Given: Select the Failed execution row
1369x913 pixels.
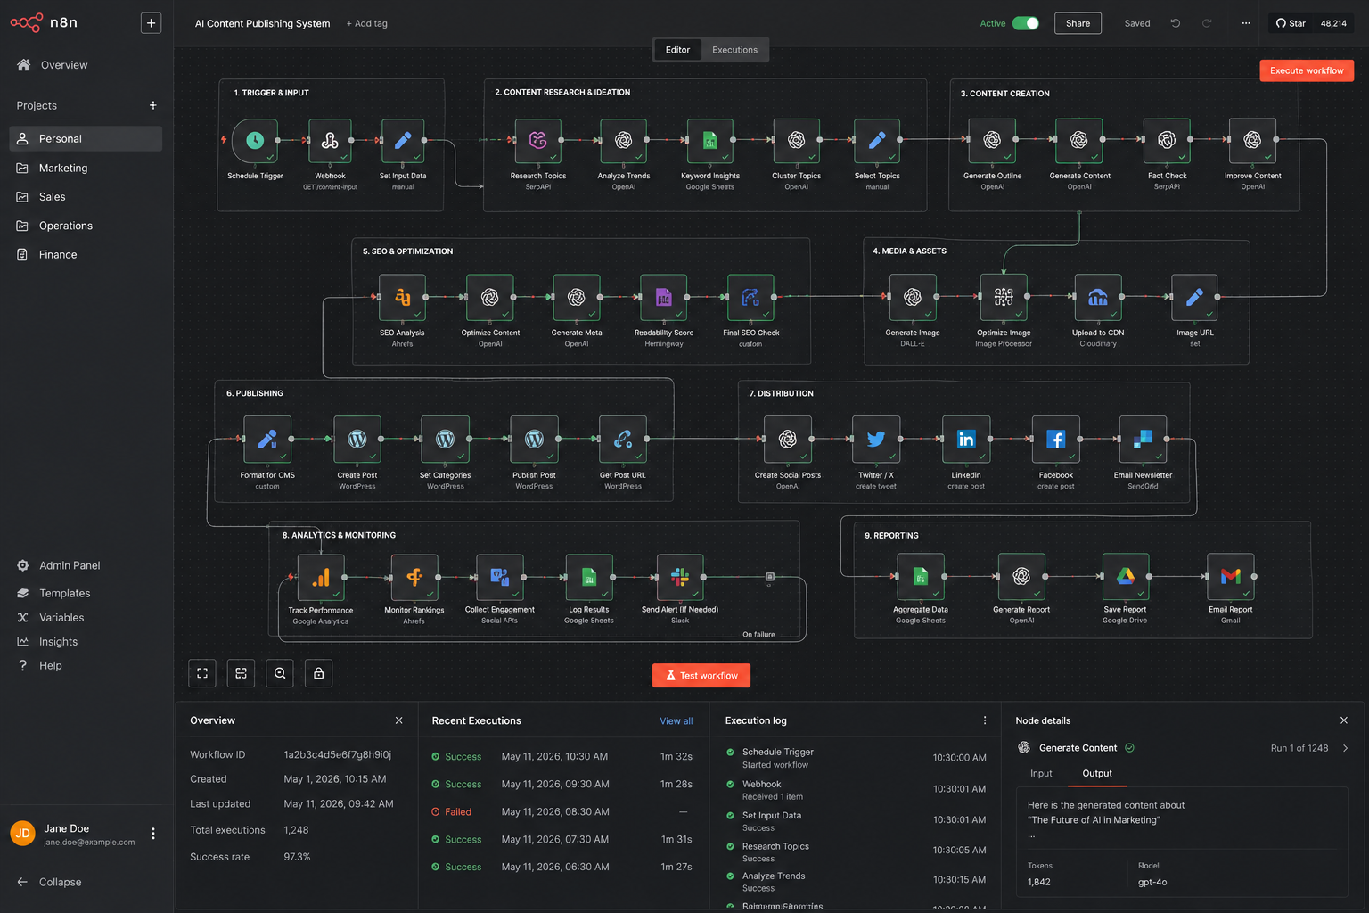Looking at the screenshot, I should [x=563, y=812].
